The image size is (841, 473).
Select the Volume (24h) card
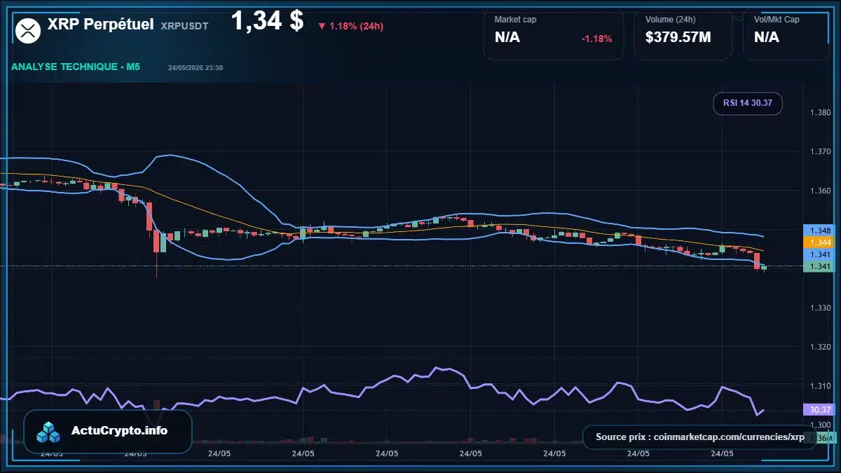[683, 34]
